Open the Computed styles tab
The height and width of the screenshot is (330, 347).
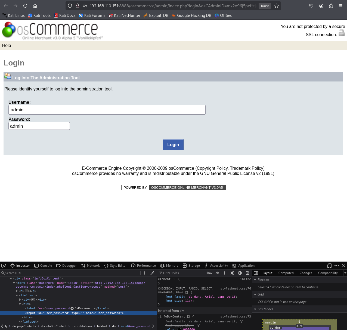point(286,273)
